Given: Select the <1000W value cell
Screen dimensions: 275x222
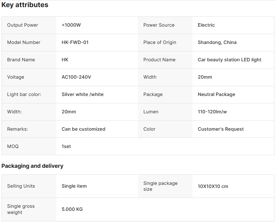Looking at the screenshot, I should click(71, 25).
